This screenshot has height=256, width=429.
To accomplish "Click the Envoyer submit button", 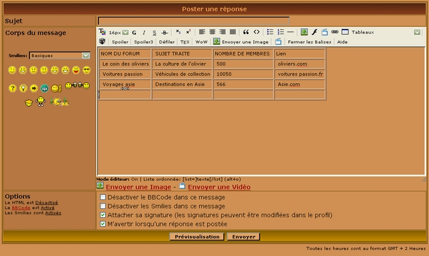I will pos(243,237).
